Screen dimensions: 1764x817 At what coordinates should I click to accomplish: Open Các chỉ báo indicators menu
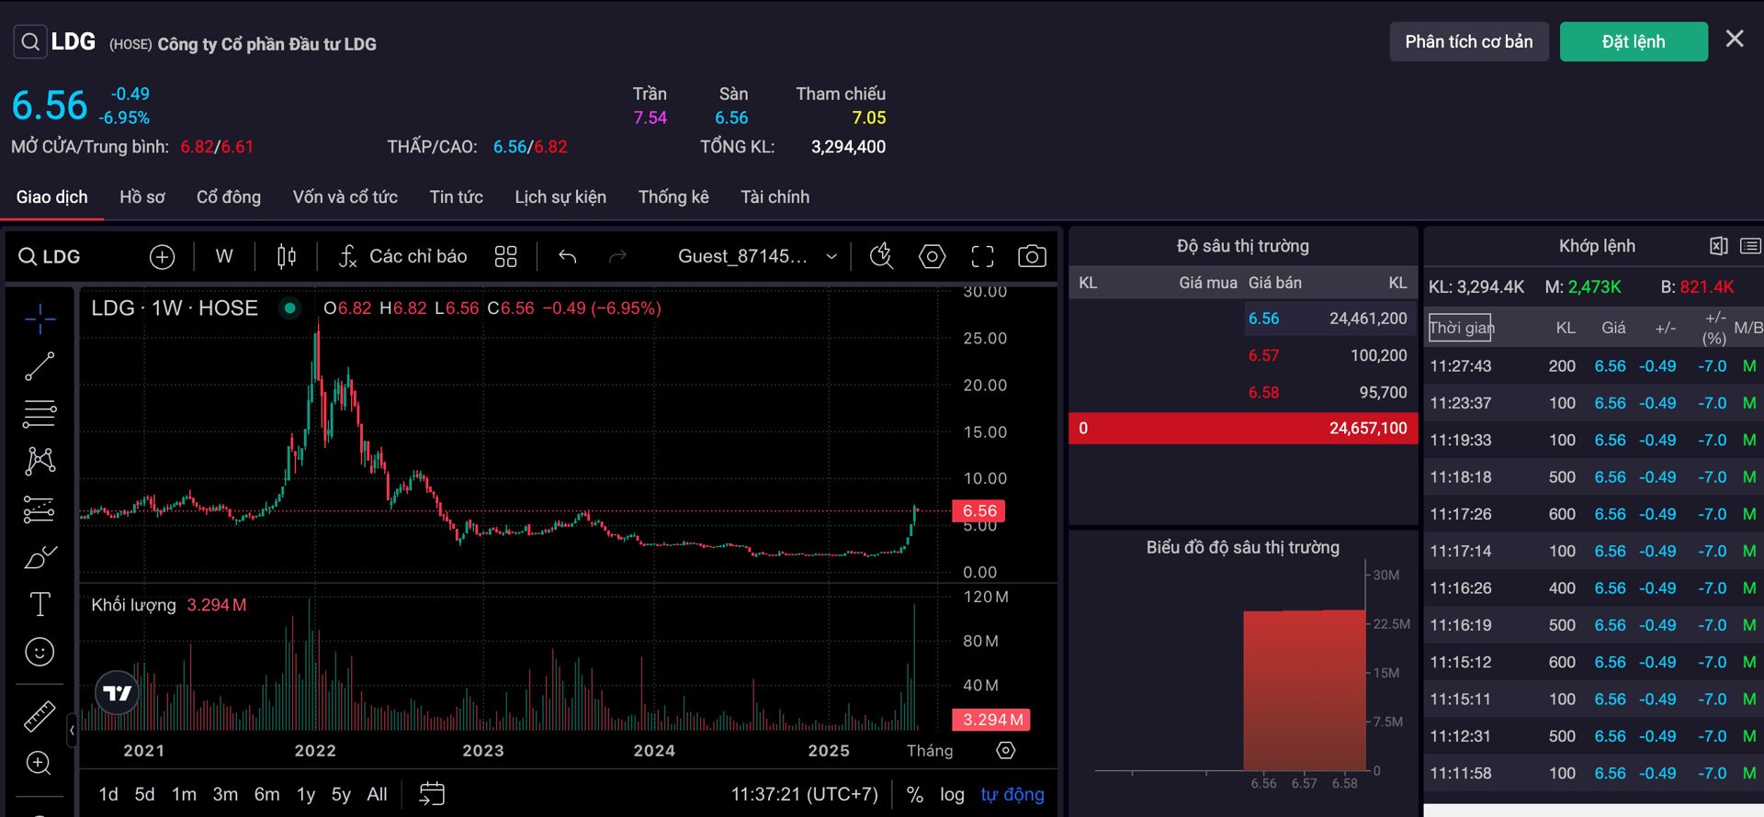(402, 257)
